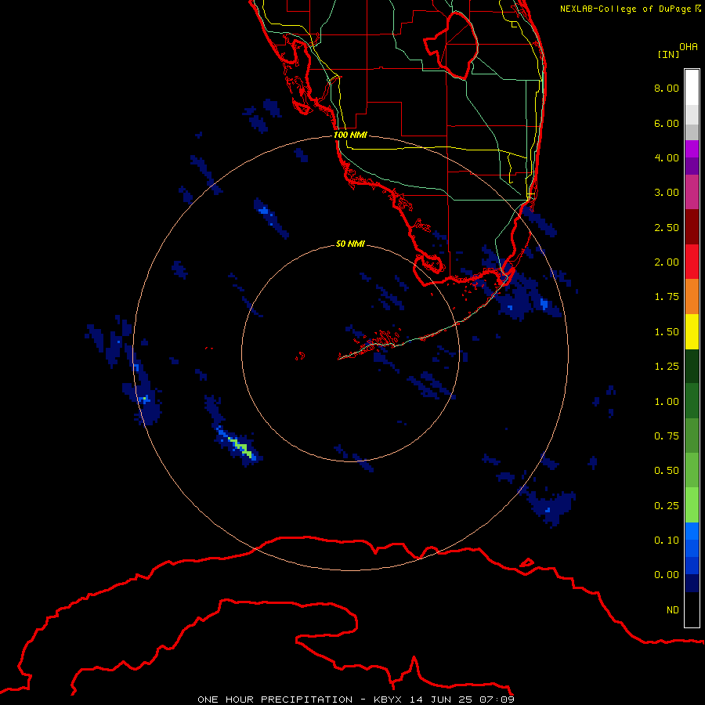
Task: Select the 2.00 legend value
Action: pos(667,262)
